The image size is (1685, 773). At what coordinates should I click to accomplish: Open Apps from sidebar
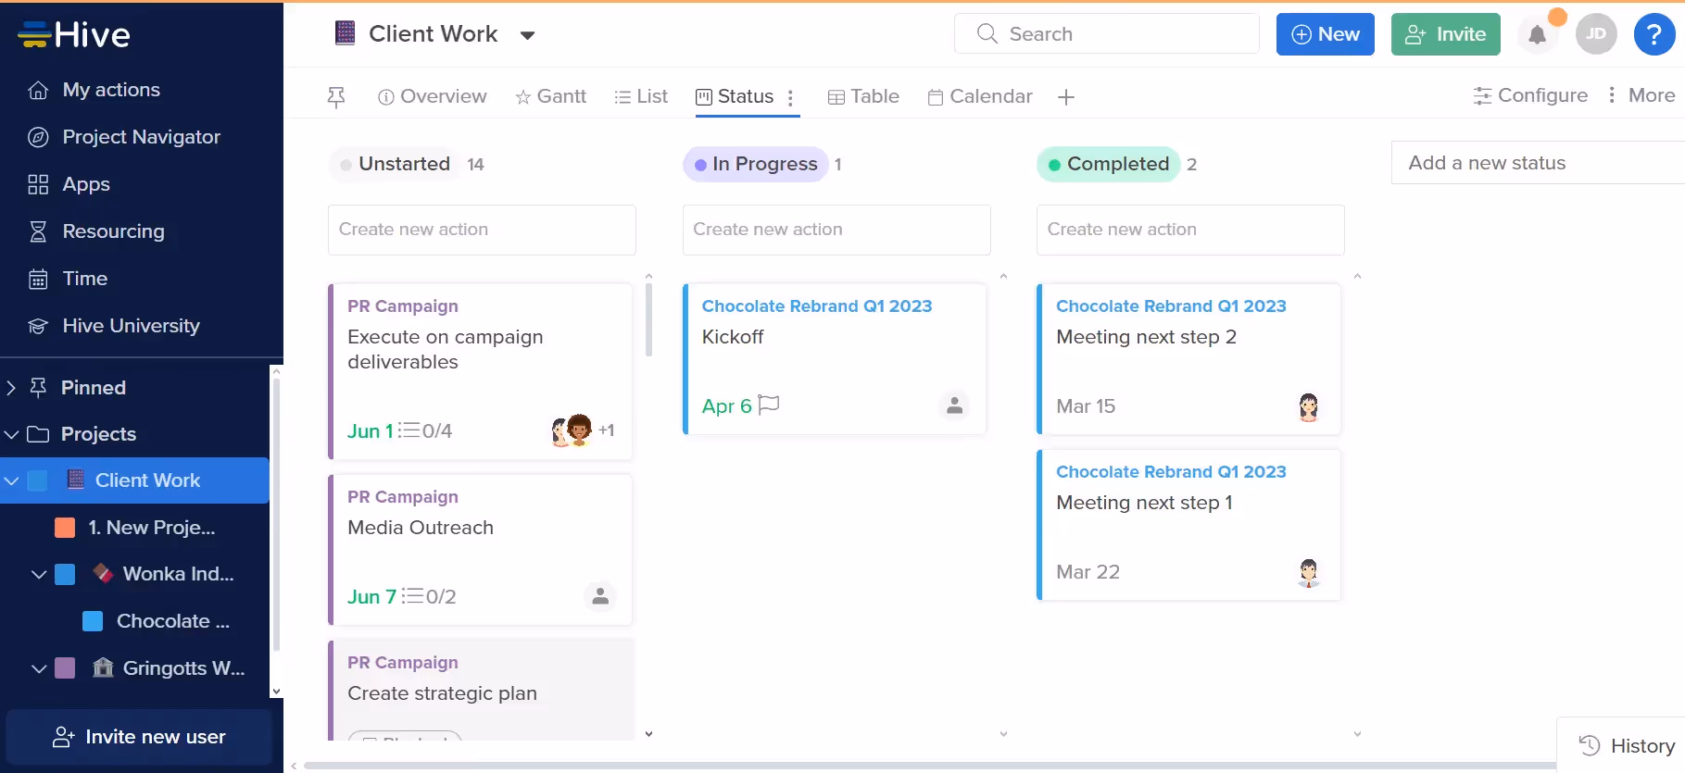click(86, 184)
